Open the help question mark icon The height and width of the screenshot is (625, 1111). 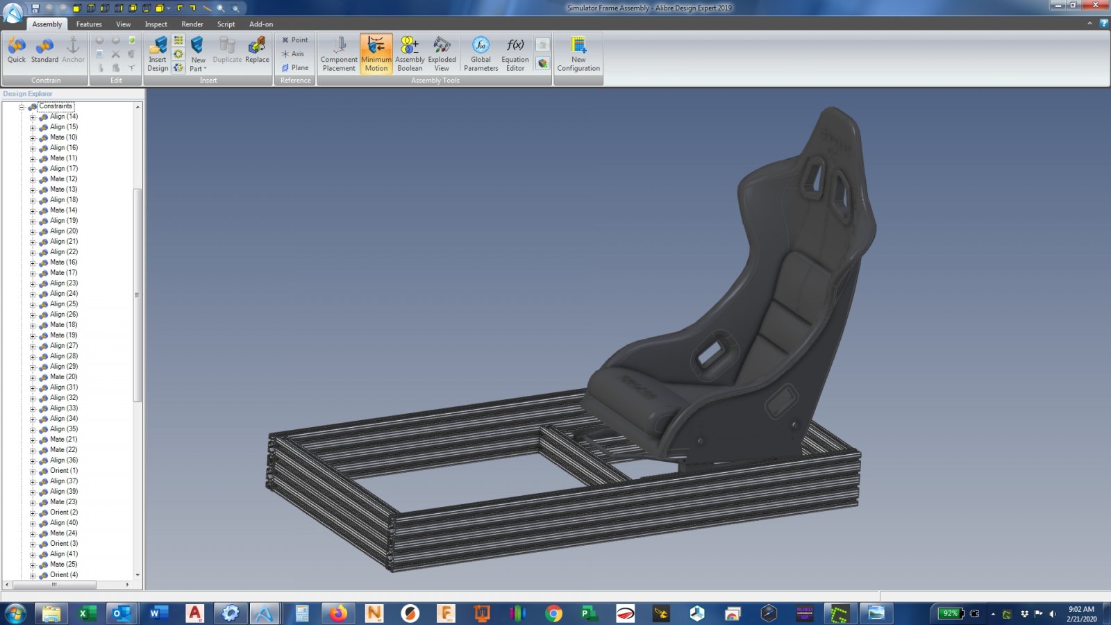[x=1103, y=24]
